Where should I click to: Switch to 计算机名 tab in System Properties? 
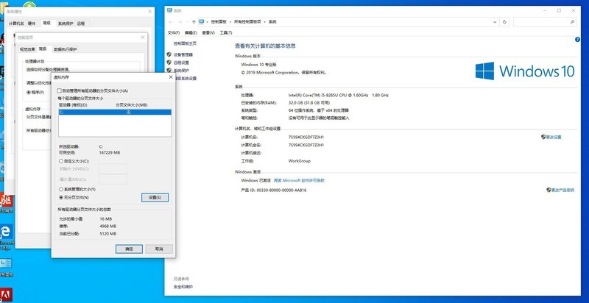click(16, 24)
